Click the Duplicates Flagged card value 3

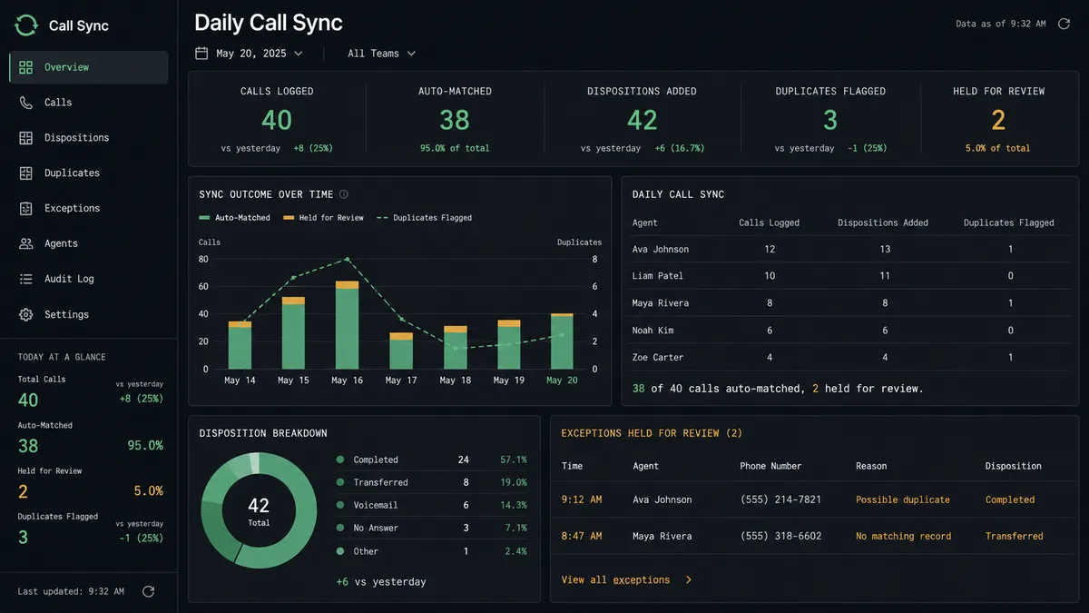point(830,120)
